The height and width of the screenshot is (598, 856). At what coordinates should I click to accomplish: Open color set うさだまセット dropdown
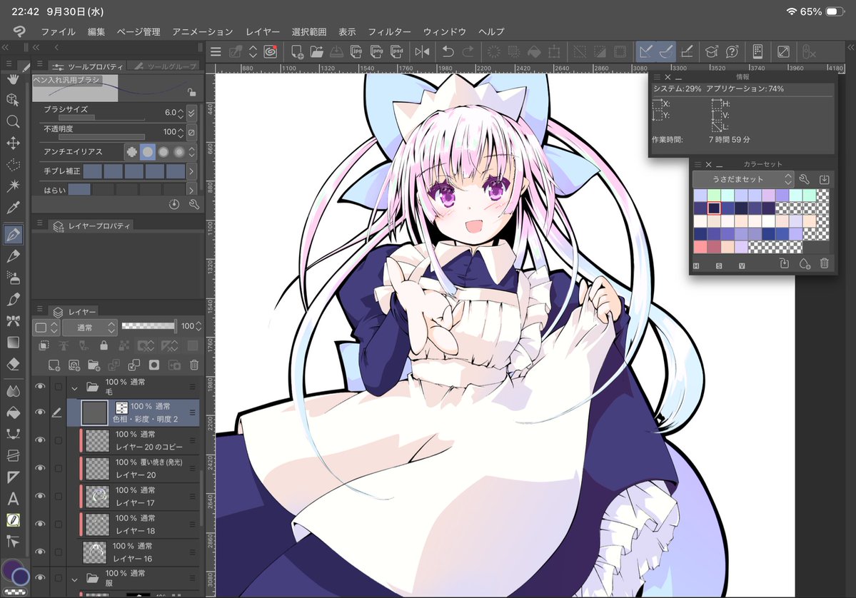pos(742,179)
